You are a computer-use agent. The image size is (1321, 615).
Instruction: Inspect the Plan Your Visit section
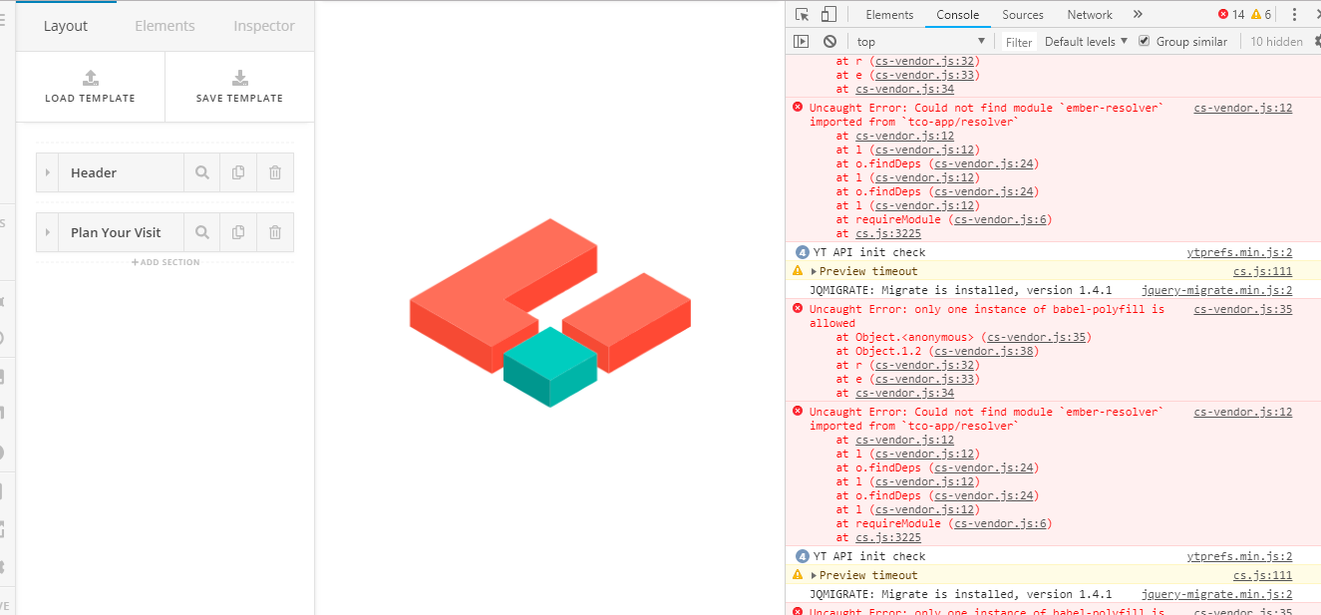coord(202,232)
